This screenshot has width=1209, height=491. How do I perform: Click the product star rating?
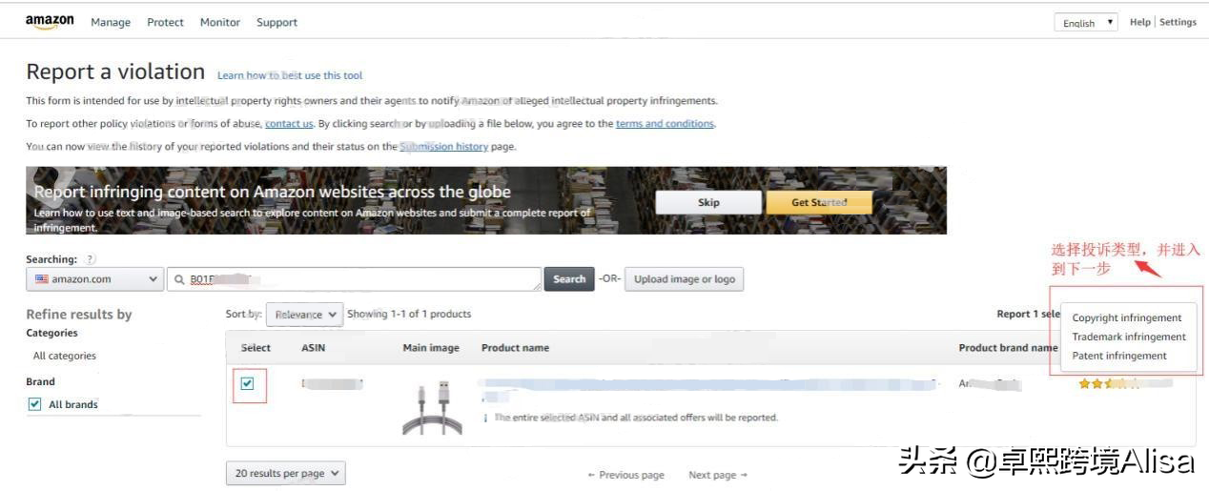1108,384
